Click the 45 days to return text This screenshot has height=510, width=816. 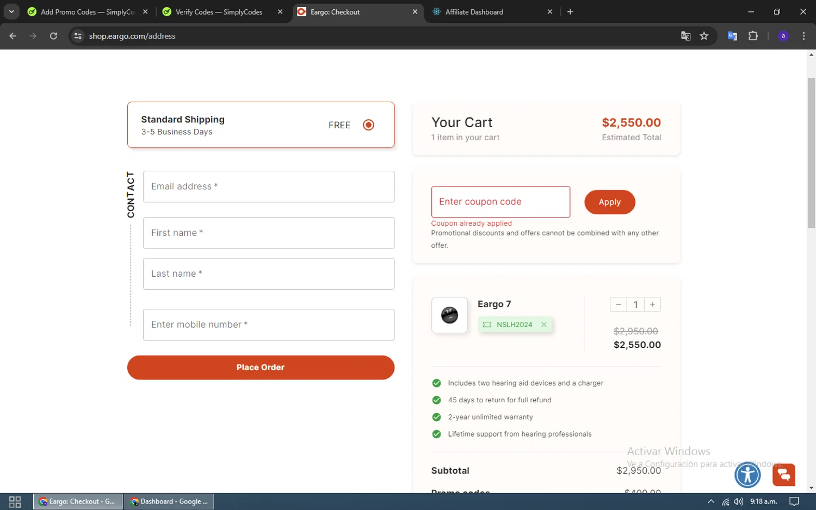[499, 400]
